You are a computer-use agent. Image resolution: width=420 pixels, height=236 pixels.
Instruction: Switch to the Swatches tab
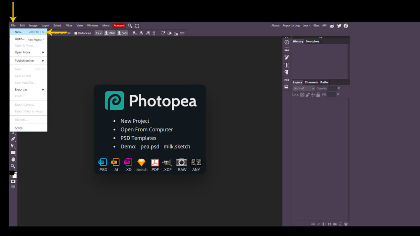tap(312, 41)
